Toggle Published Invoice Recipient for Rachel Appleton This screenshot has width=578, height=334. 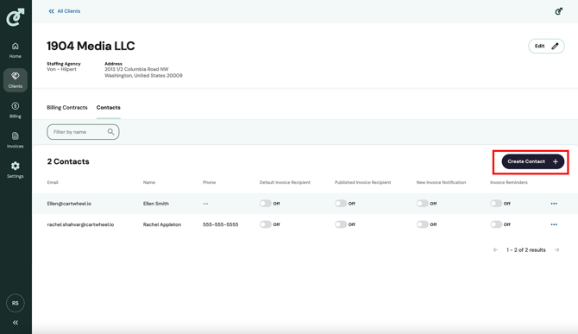pyautogui.click(x=341, y=224)
